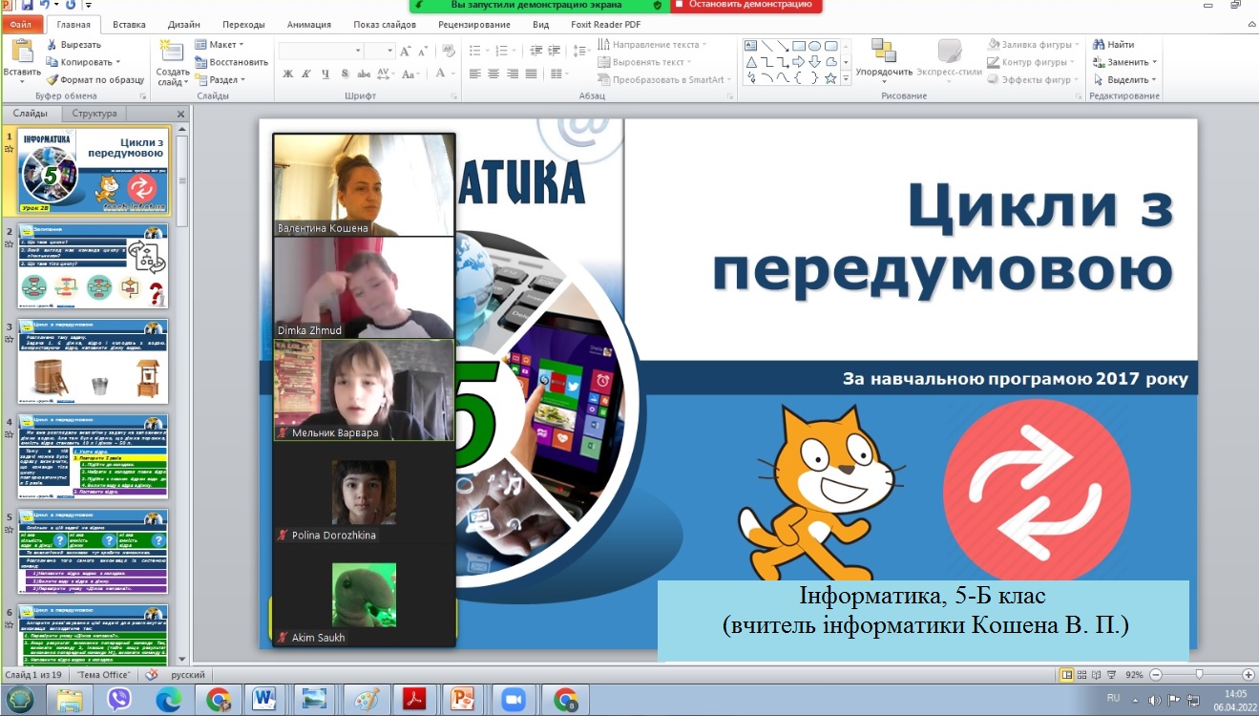Open the Layout (Макет) dropdown

point(220,45)
